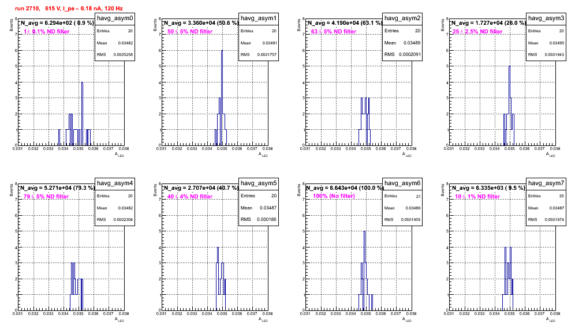This screenshot has width=575, height=330.
Task: Click the A_LED axis label under havg_asym6 plot
Action: click(x=407, y=320)
